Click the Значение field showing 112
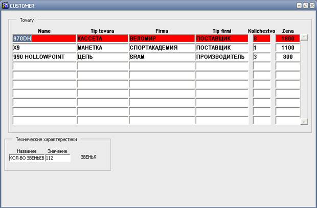317x208 pixels. [x=58, y=158]
